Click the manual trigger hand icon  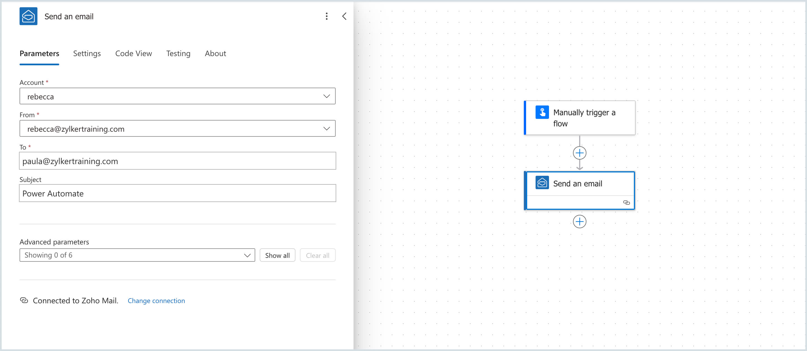point(542,112)
